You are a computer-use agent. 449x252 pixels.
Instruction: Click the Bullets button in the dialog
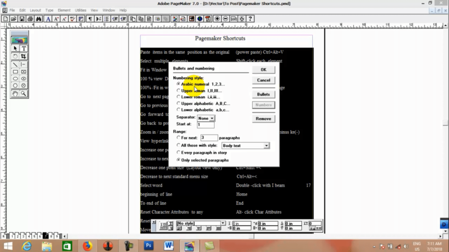pyautogui.click(x=264, y=94)
